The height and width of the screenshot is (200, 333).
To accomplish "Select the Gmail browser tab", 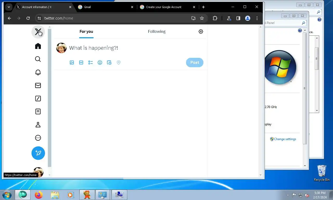I will coord(105,7).
